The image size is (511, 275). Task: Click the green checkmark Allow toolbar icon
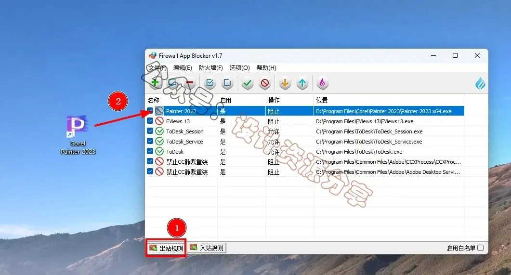pos(248,83)
